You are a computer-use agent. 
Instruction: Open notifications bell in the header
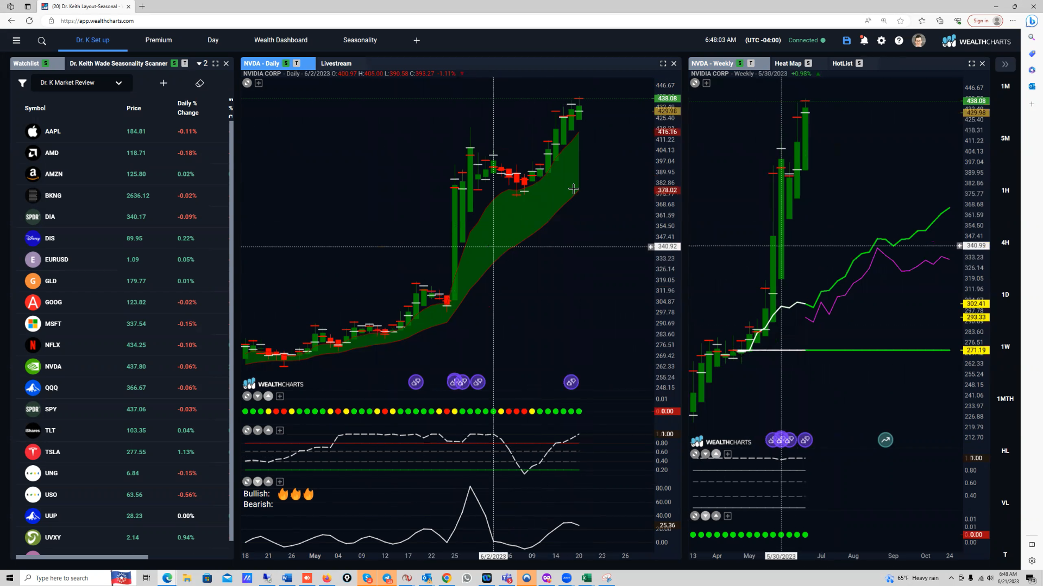tap(864, 41)
